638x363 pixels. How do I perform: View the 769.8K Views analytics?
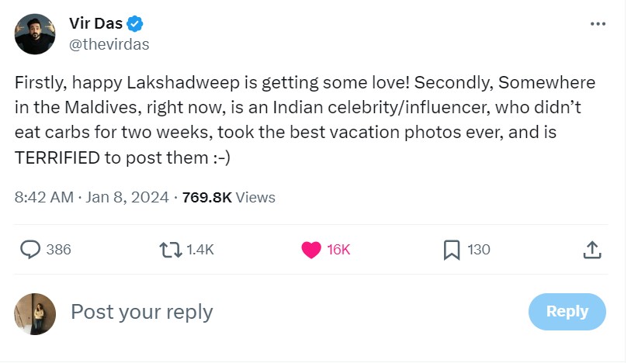pos(228,197)
